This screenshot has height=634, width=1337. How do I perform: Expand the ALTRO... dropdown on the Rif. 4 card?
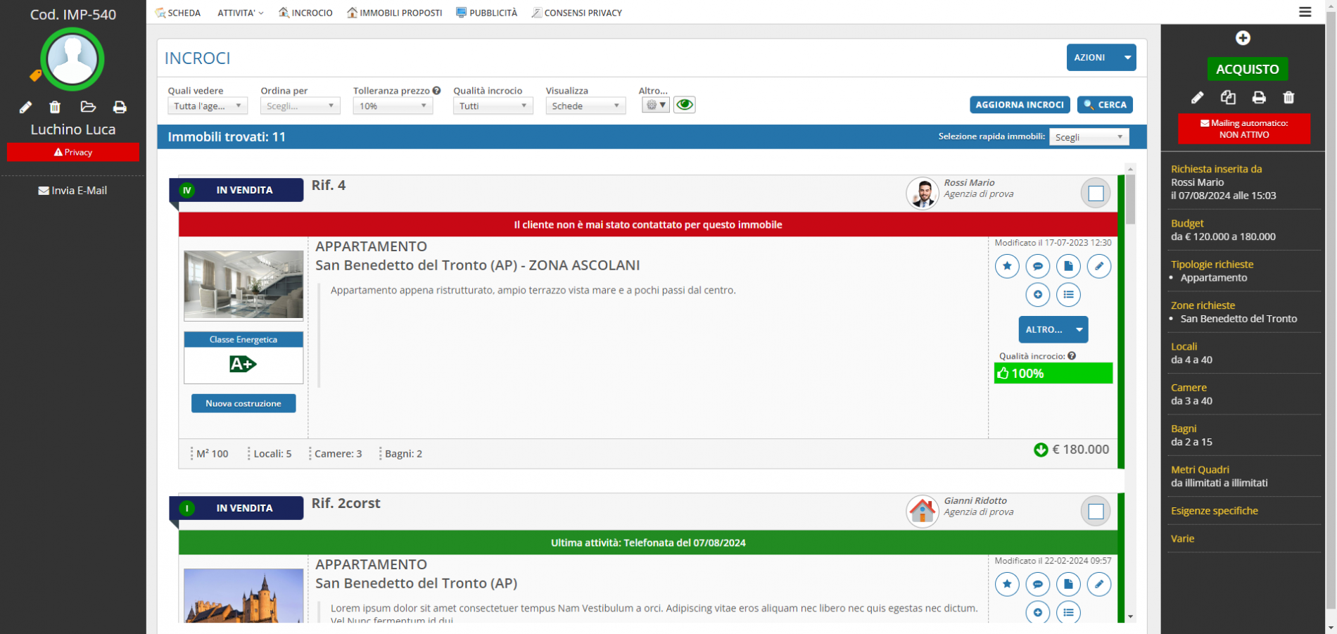point(1053,329)
